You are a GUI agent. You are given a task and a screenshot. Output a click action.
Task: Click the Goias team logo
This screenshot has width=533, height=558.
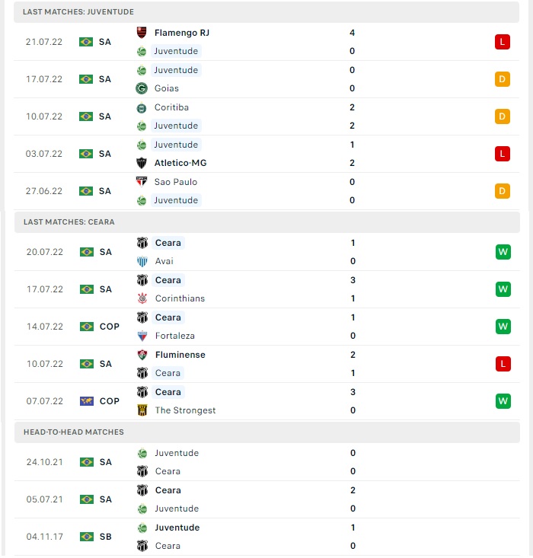tap(142, 88)
